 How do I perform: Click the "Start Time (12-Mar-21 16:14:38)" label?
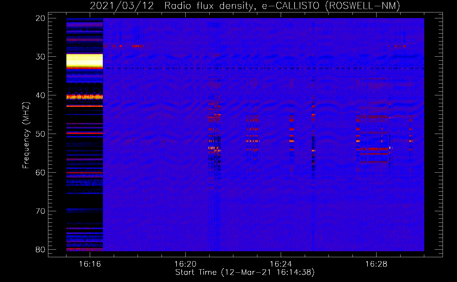245,272
